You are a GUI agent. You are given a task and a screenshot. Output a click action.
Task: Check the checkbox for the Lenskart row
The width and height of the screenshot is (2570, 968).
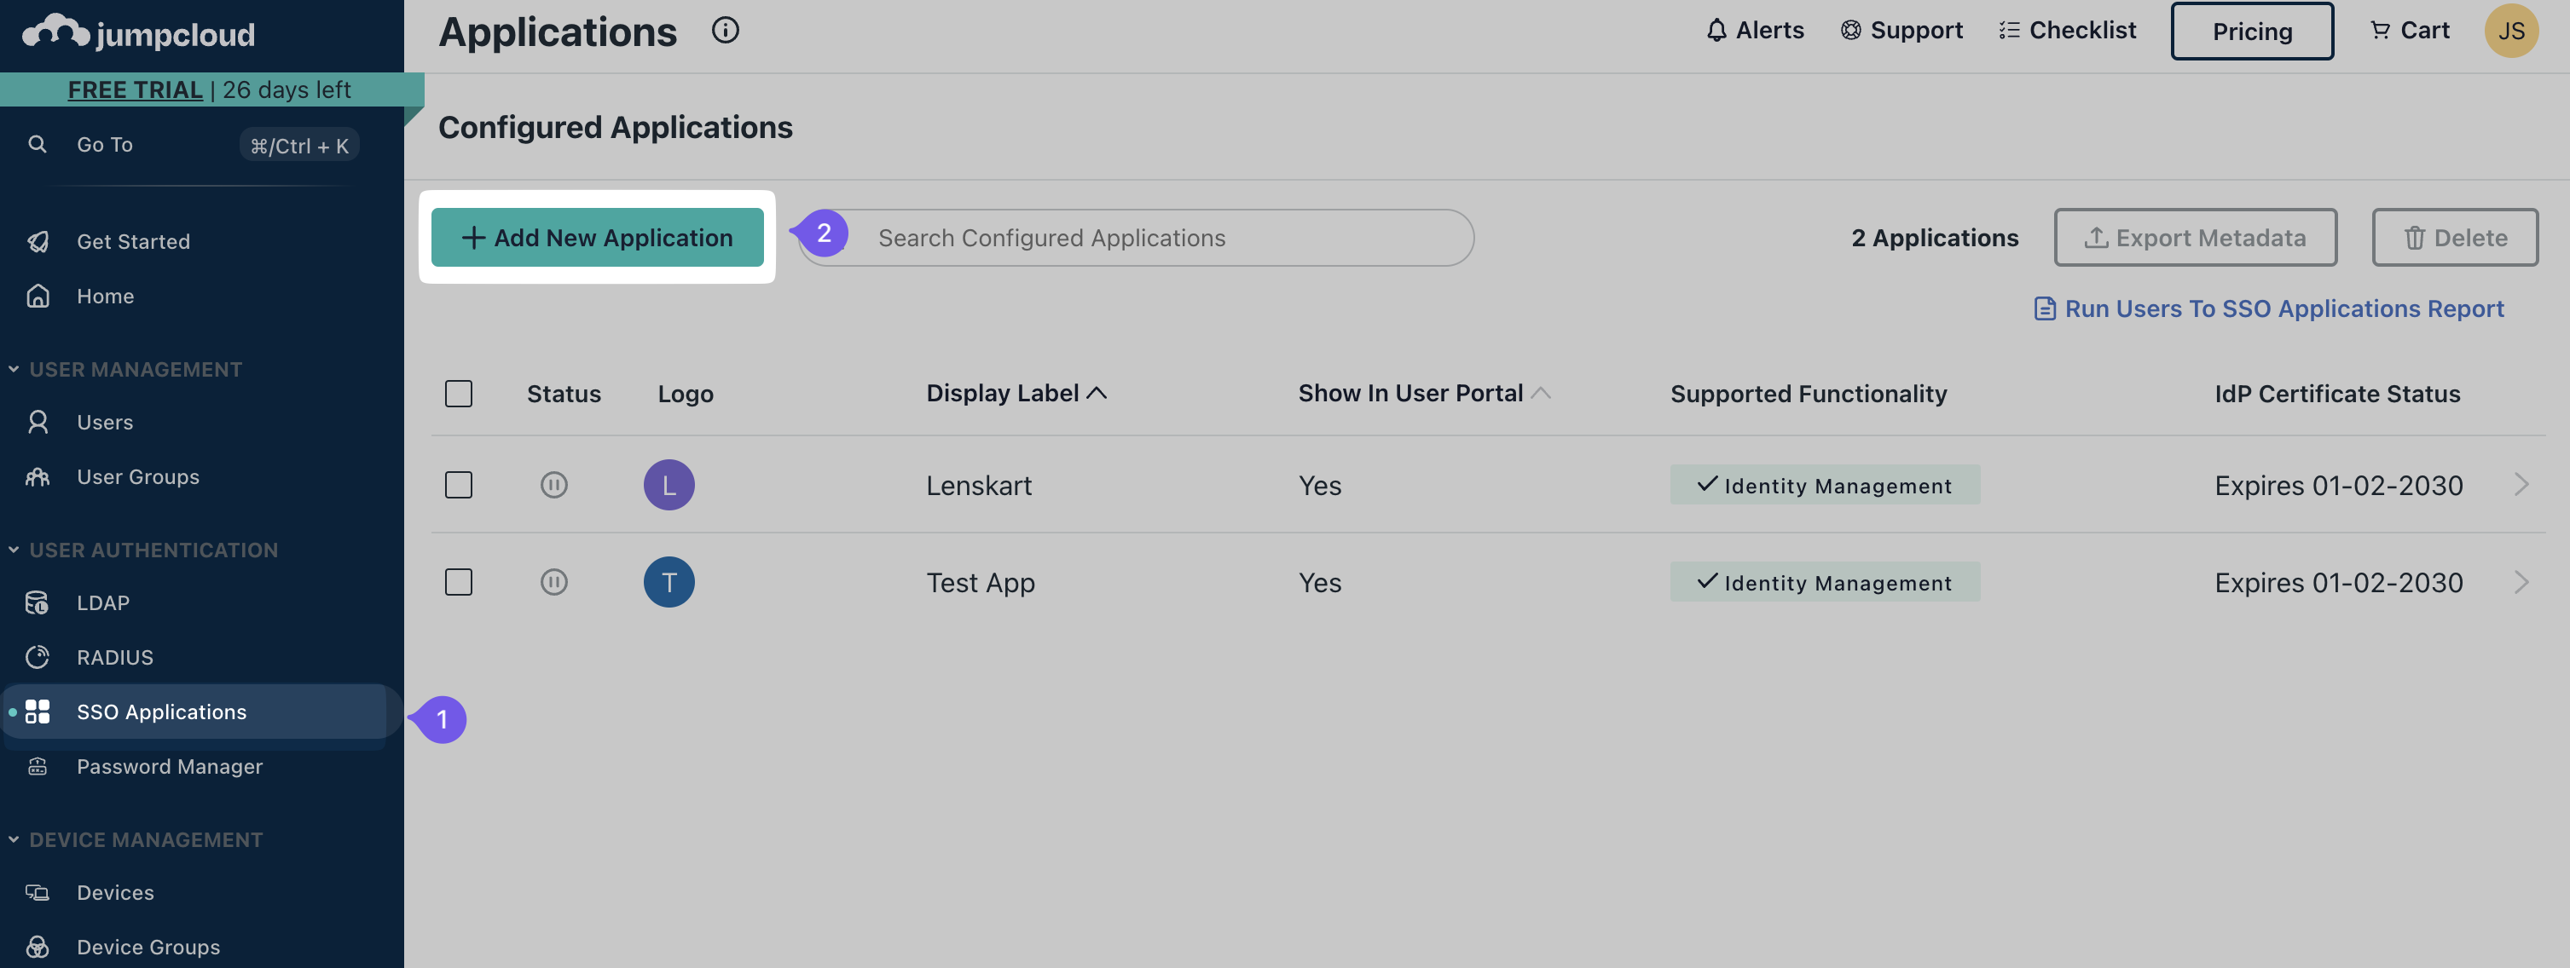click(459, 485)
